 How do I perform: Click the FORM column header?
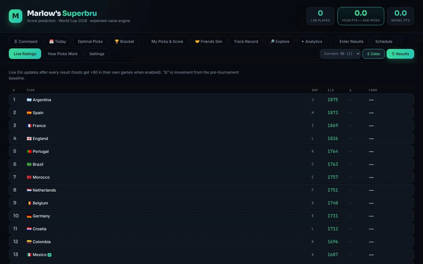coord(373,90)
